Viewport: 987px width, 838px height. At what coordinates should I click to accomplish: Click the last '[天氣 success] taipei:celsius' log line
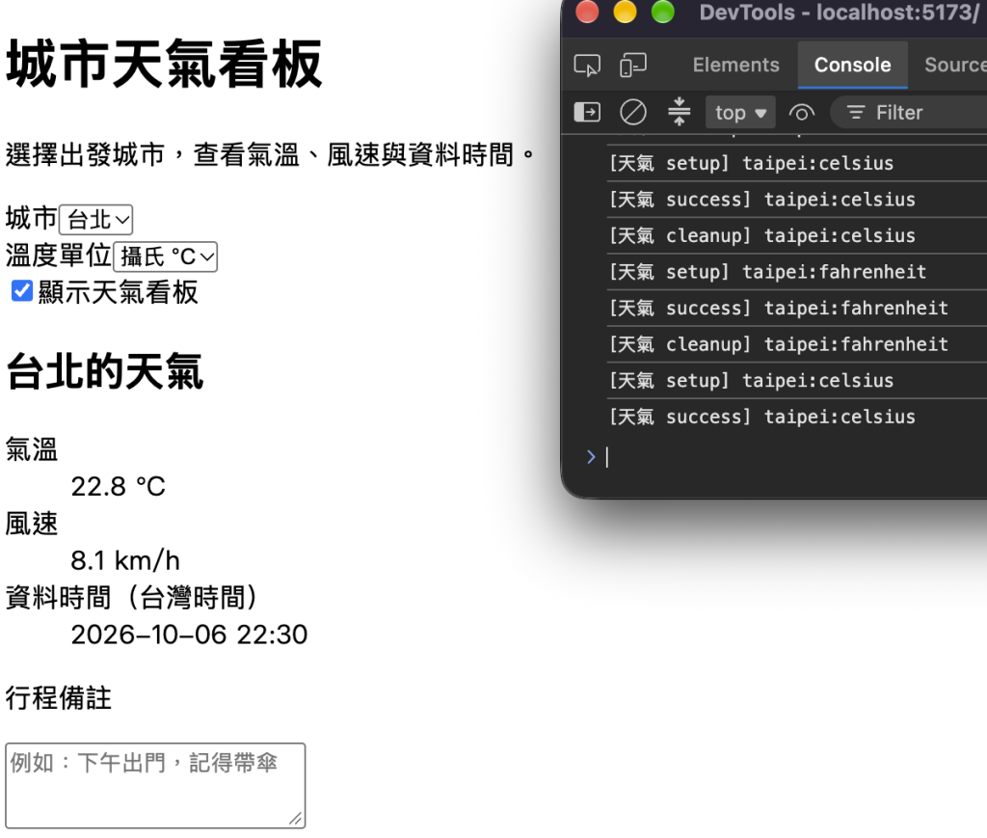click(x=796, y=417)
